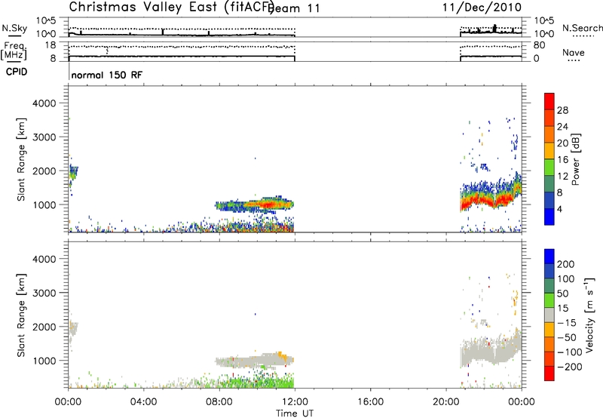Click the '16:00' time tick label

(370, 402)
